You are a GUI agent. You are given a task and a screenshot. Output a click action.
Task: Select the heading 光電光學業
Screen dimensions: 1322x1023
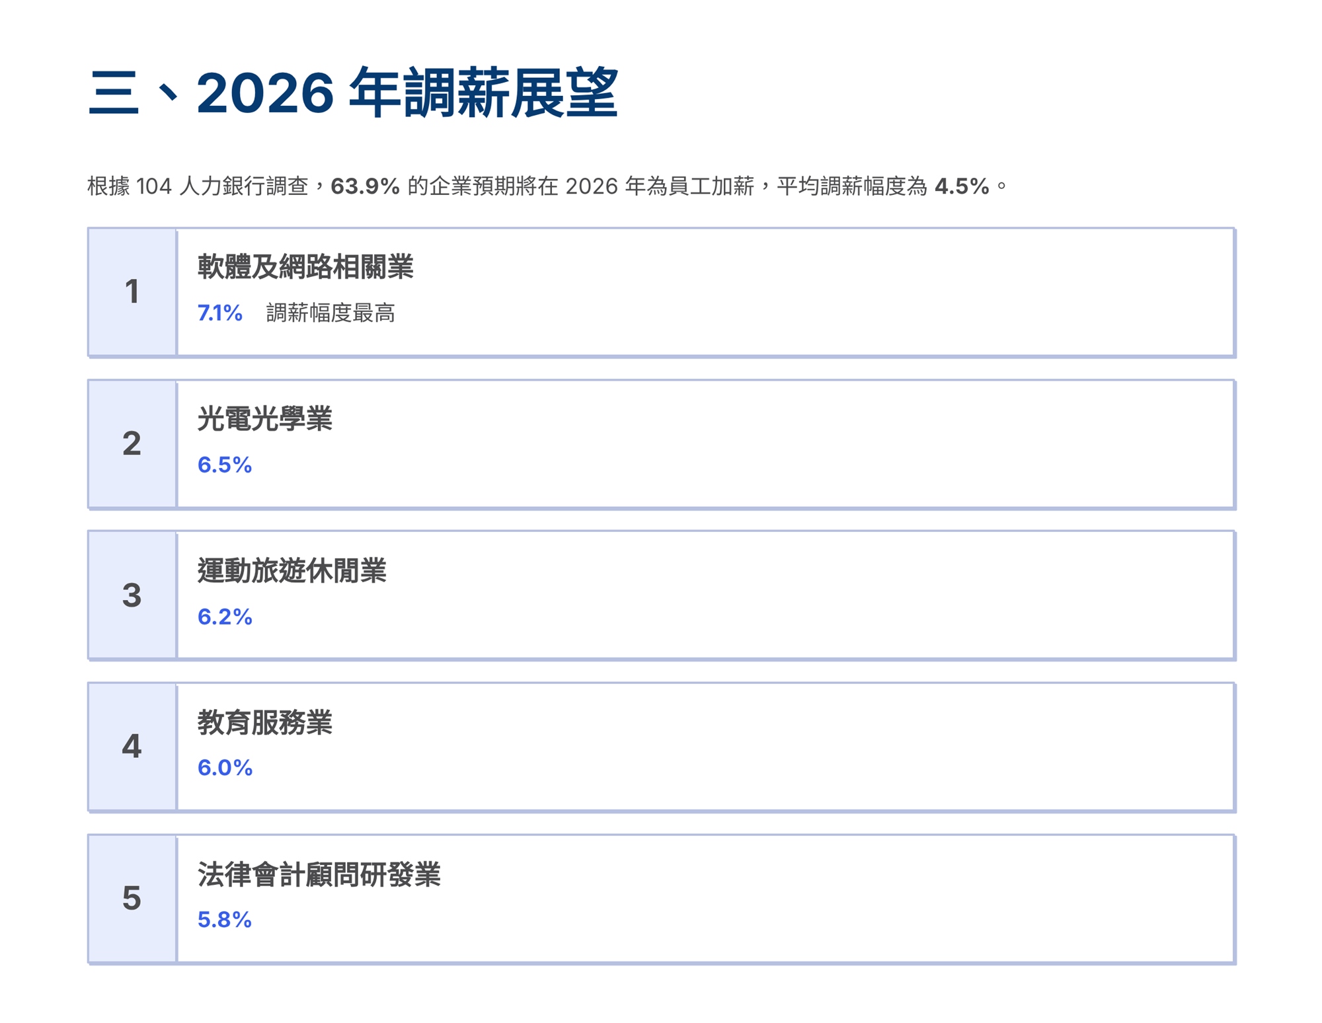(264, 419)
